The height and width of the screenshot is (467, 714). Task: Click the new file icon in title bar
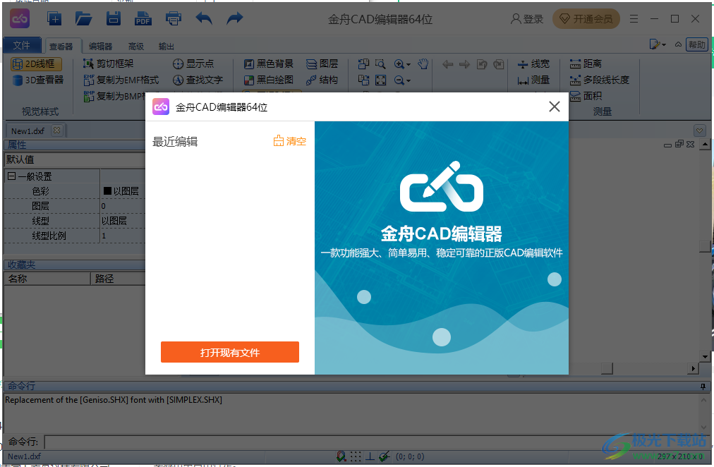coord(54,18)
